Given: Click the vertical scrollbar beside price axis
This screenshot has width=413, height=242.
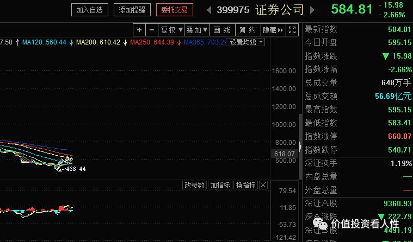Looking at the screenshot, I should pyautogui.click(x=300, y=147).
